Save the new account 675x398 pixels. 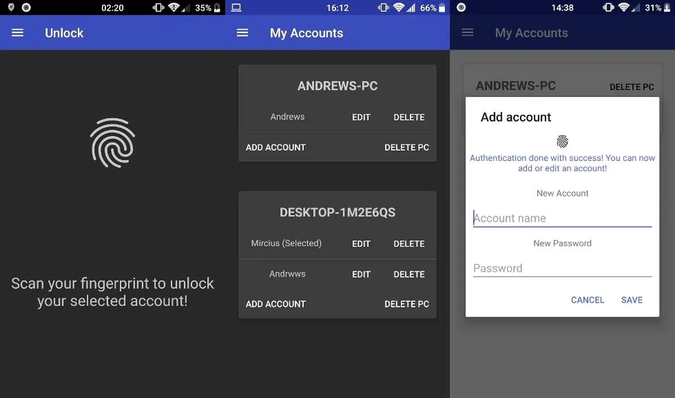point(632,300)
